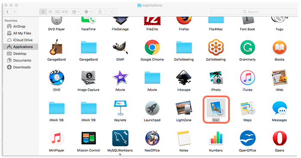Open MySQLWorkbench
This screenshot has width=301, height=158.
[x=120, y=138]
